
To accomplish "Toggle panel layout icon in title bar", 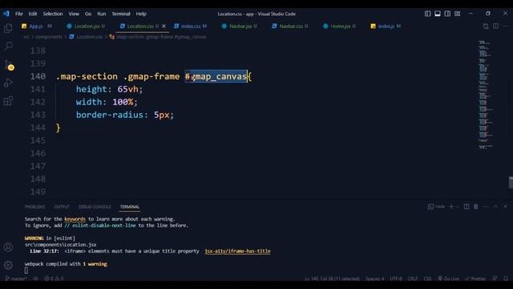I will (438, 14).
